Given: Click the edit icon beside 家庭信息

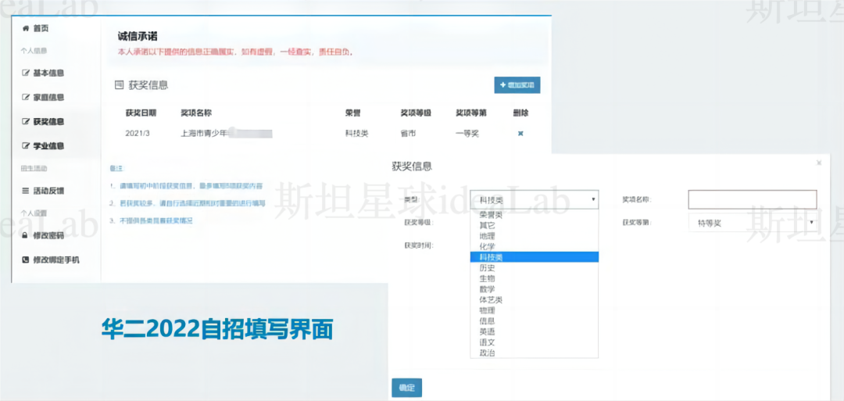Looking at the screenshot, I should click(x=26, y=98).
